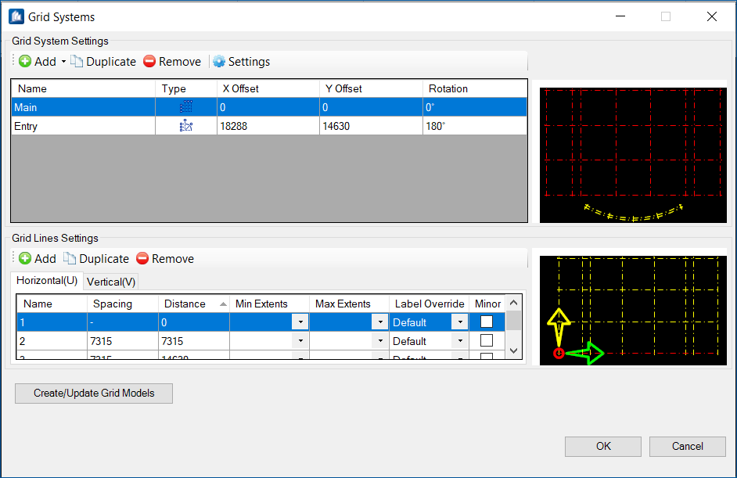The height and width of the screenshot is (478, 737).
Task: Open Max Extents dropdown for grid line 2
Action: 379,341
